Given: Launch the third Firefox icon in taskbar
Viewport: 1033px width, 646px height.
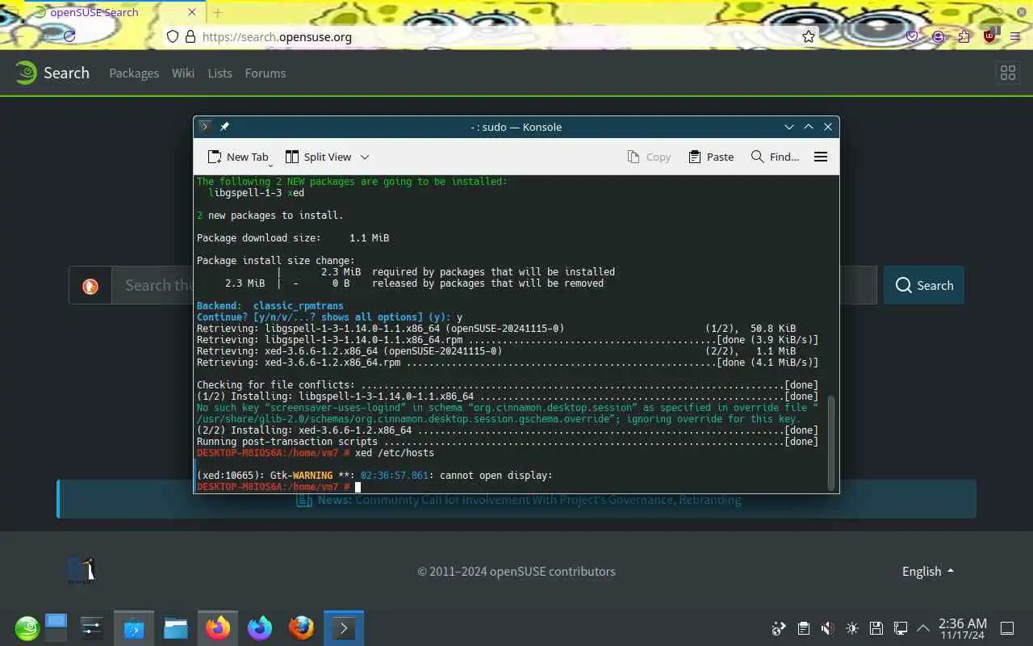Looking at the screenshot, I should click(x=302, y=628).
